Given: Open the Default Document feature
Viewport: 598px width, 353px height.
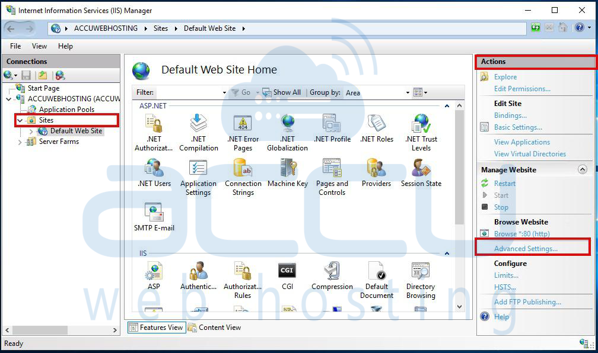Looking at the screenshot, I should pos(376,280).
